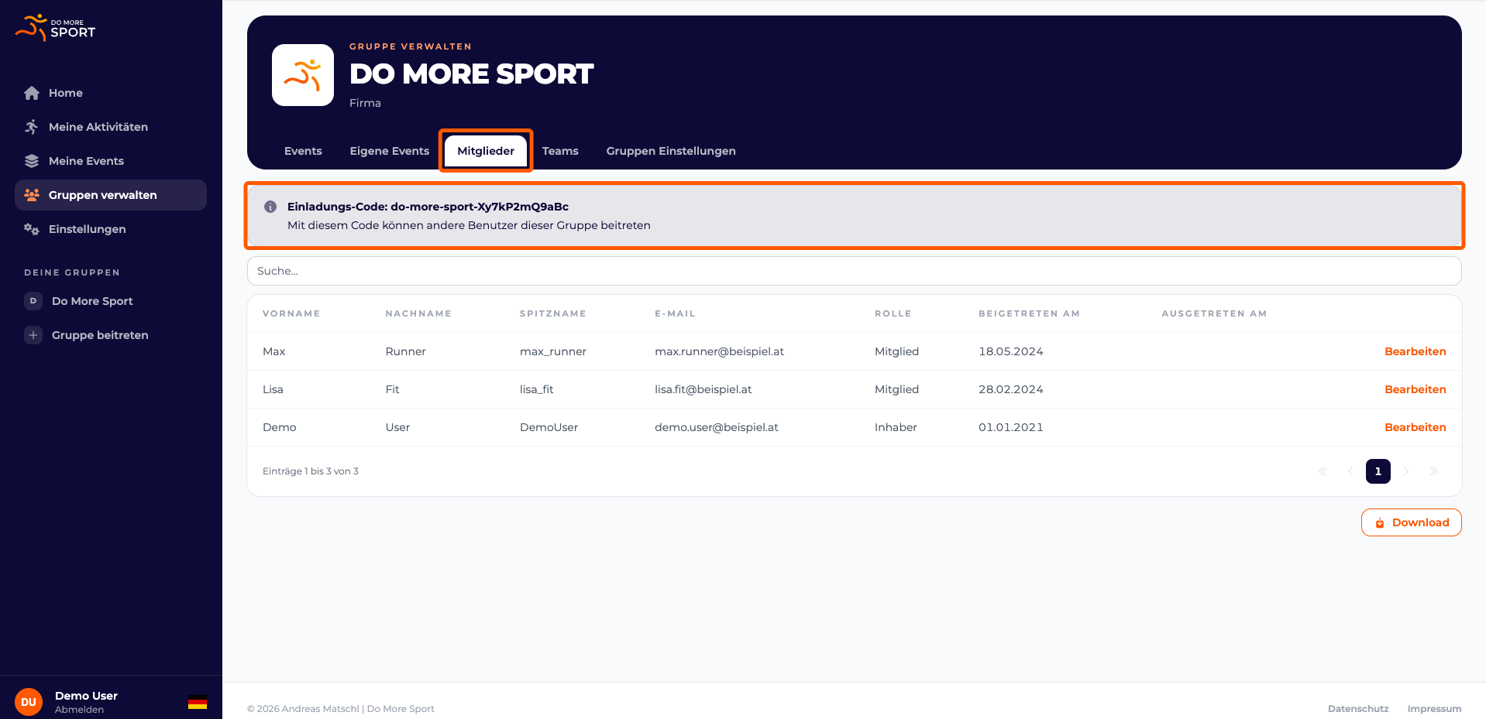
Task: Click the Home house icon
Action: [32, 93]
